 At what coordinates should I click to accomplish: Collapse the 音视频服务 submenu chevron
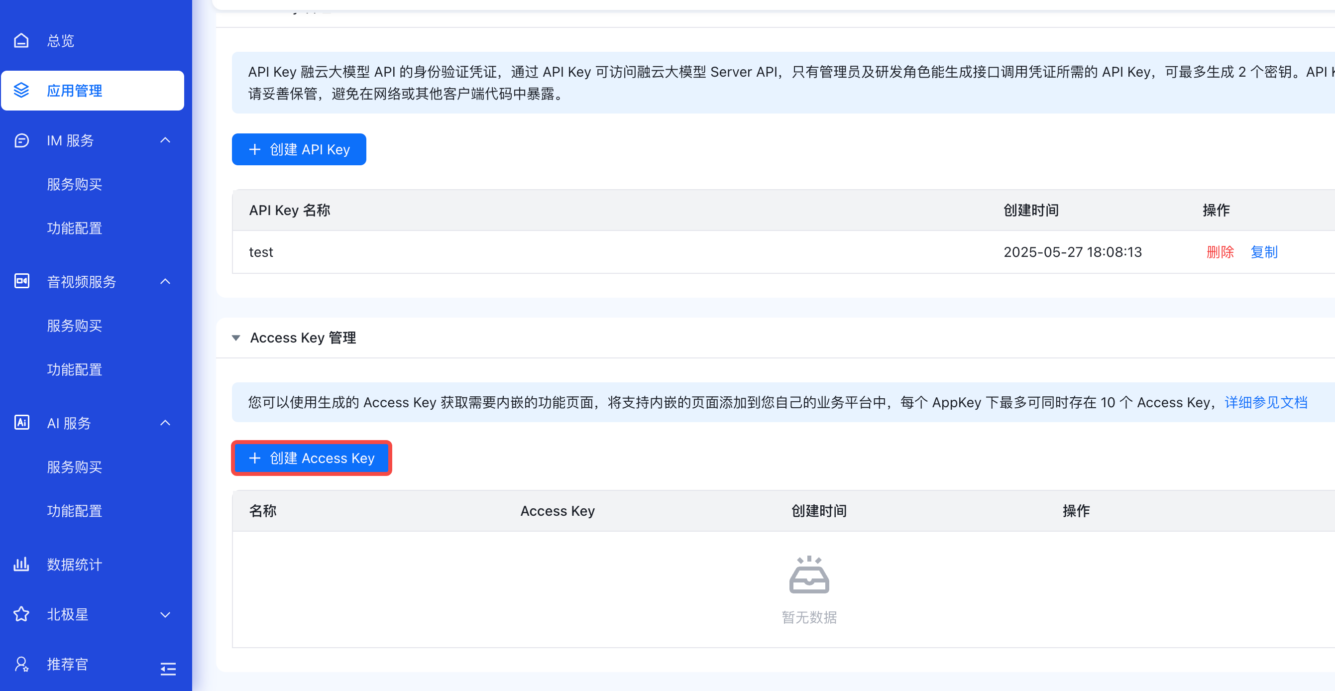[165, 281]
